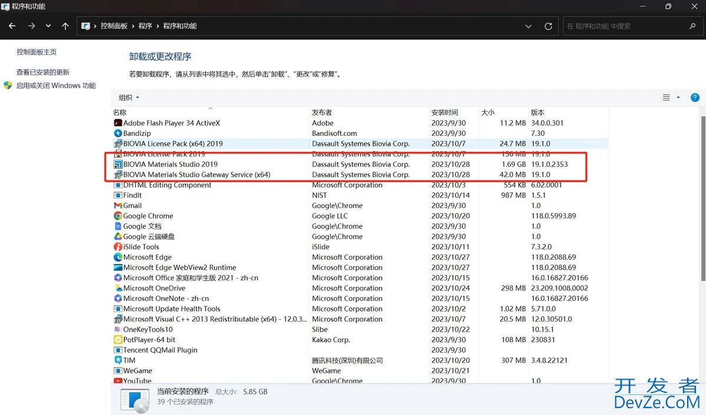Click the Google 云端硬盘 icon
The height and width of the screenshot is (415, 706).
pos(118,236)
